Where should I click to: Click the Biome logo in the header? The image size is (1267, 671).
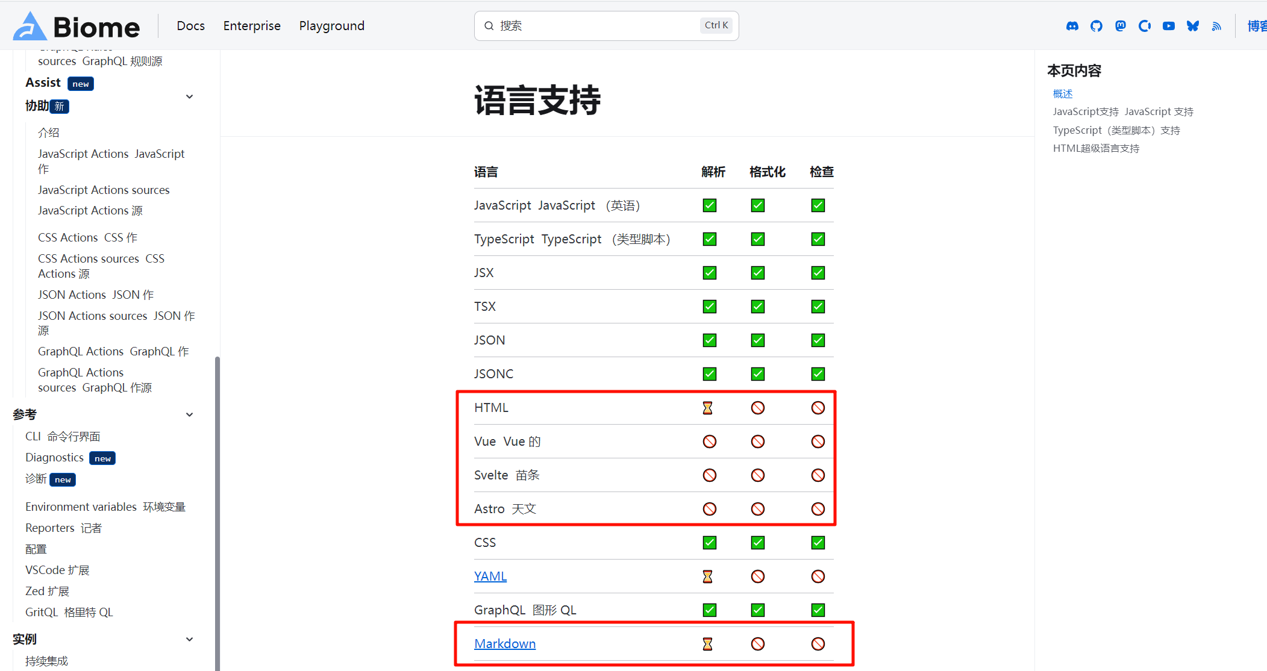pyautogui.click(x=77, y=26)
